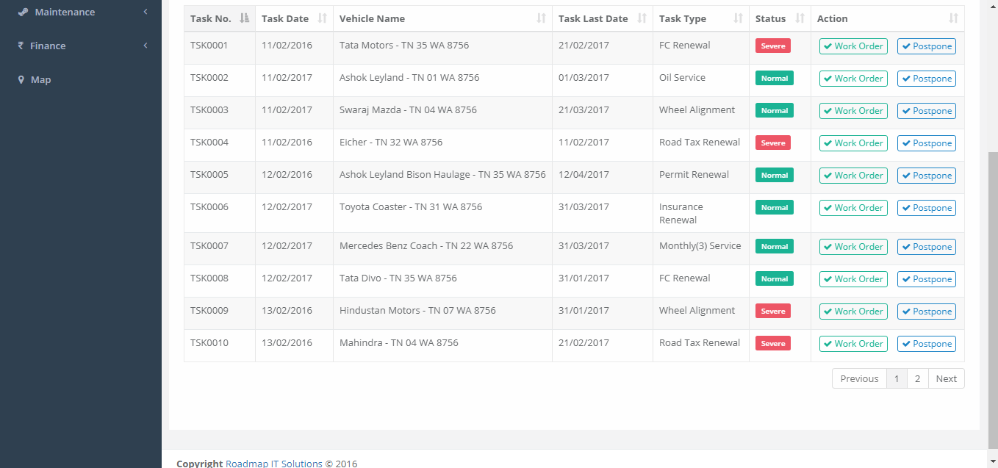Click Postpone for Mahindra TSK0010
The image size is (998, 468).
(926, 344)
